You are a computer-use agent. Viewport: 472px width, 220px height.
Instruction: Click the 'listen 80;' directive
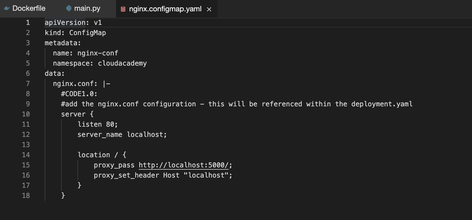(98, 124)
